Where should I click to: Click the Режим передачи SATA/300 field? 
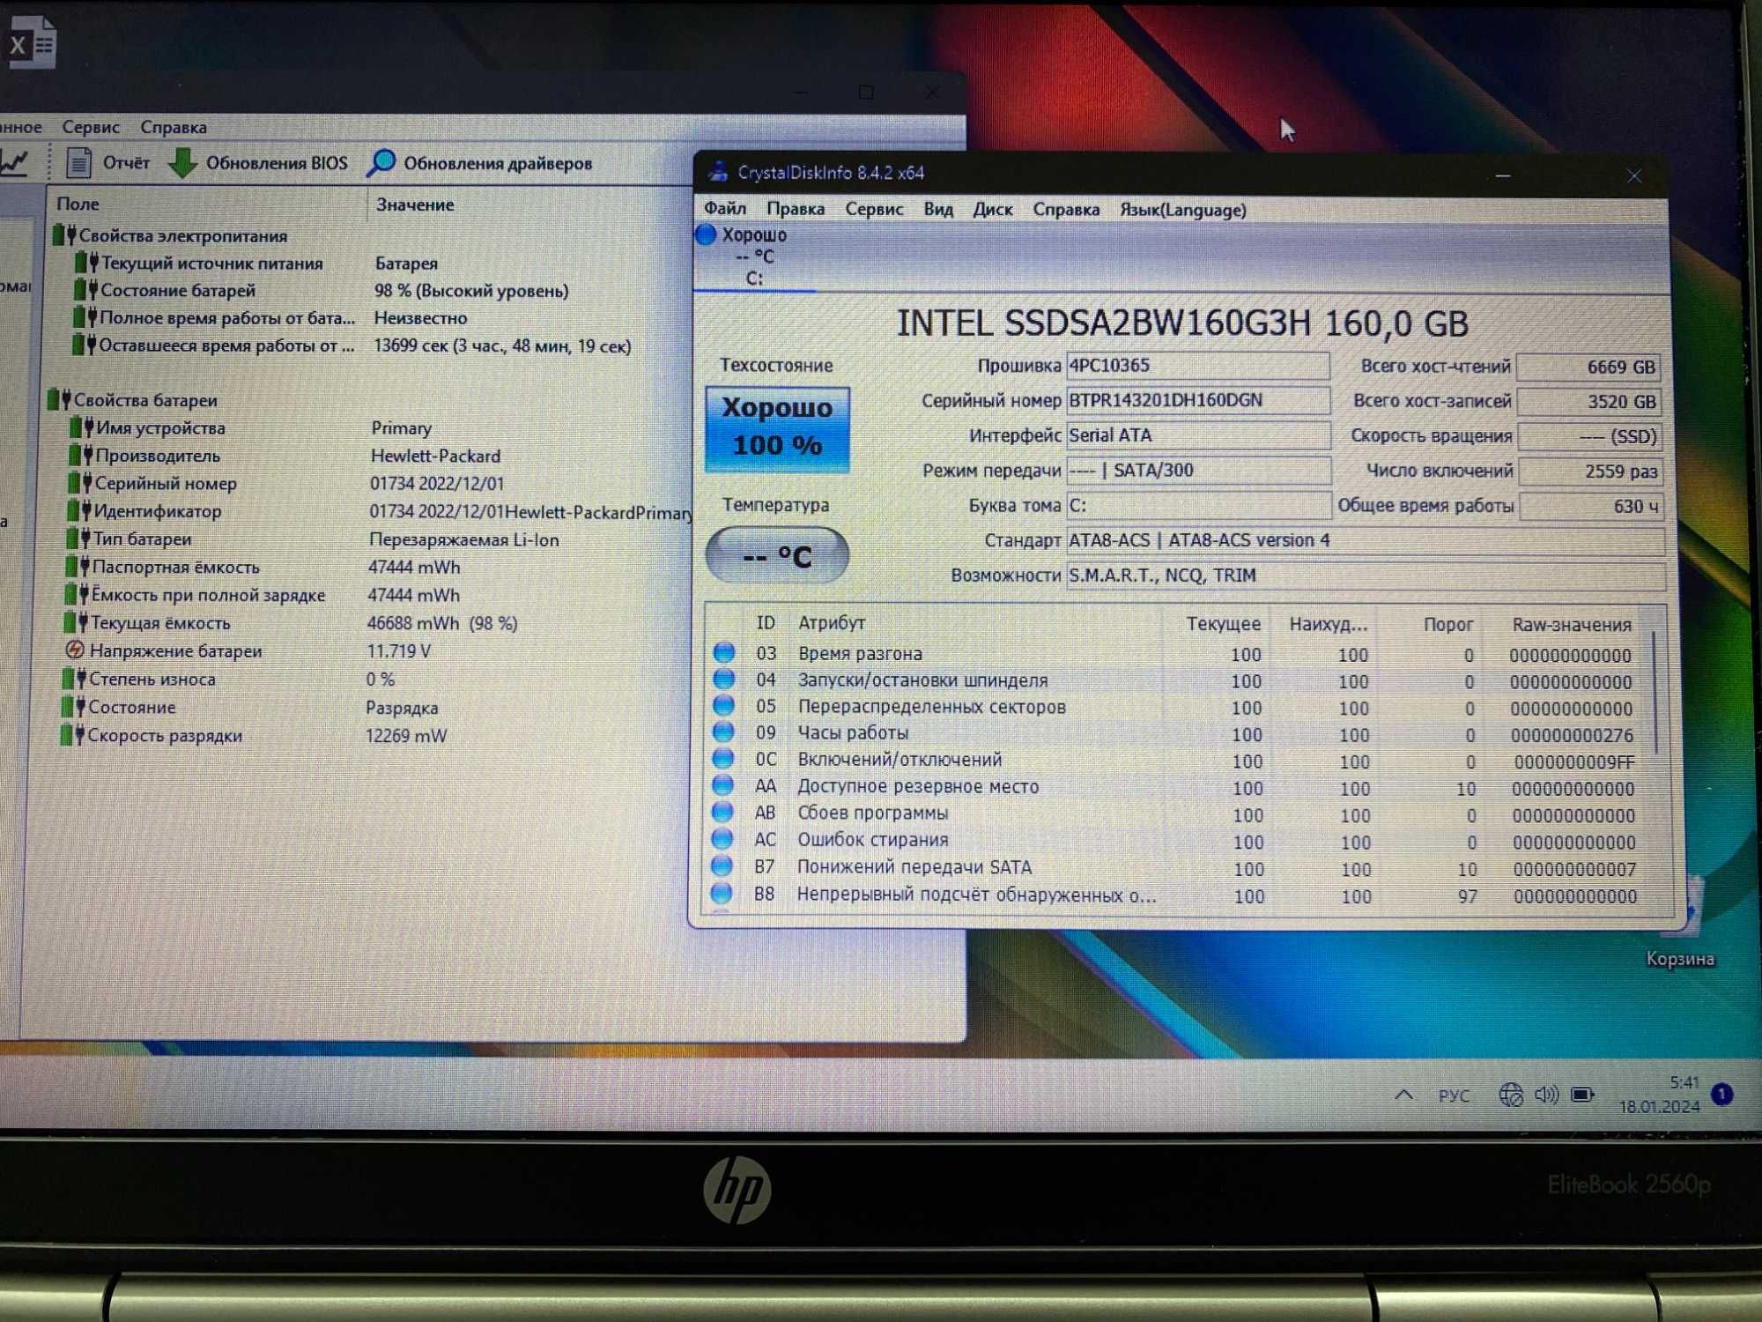coord(1198,470)
